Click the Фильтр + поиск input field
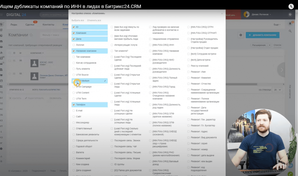298x176 pixels. point(54,35)
